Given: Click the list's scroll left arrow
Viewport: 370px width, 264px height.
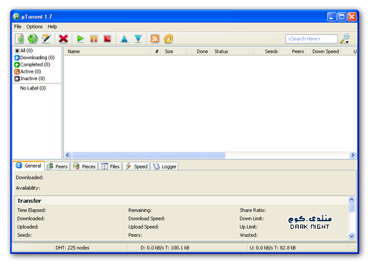Looking at the screenshot, I should point(67,155).
